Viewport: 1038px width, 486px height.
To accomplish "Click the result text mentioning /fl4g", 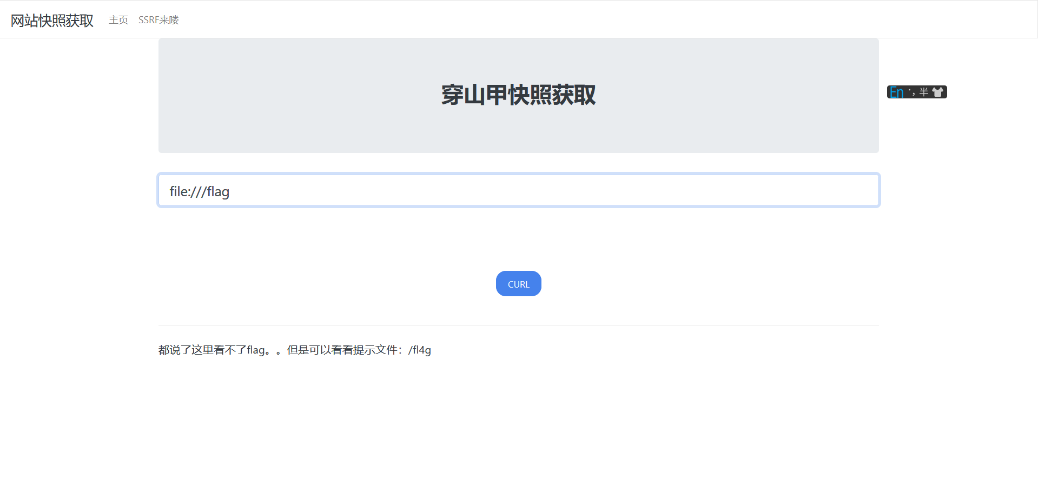I will click(295, 350).
